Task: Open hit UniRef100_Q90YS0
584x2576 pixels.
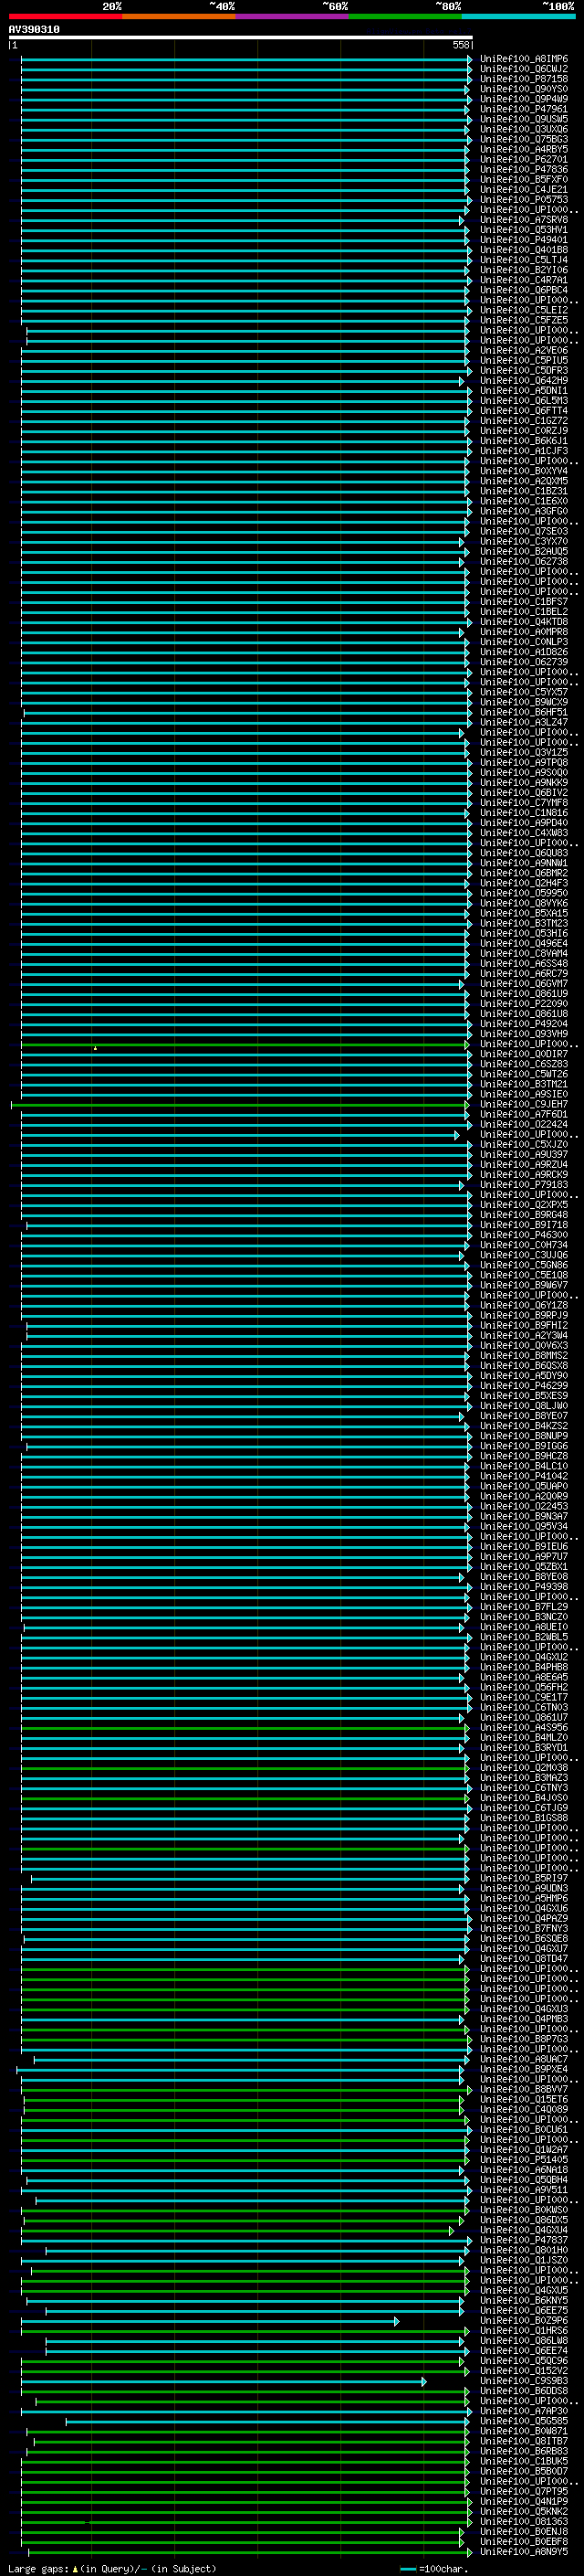Action: (x=524, y=89)
